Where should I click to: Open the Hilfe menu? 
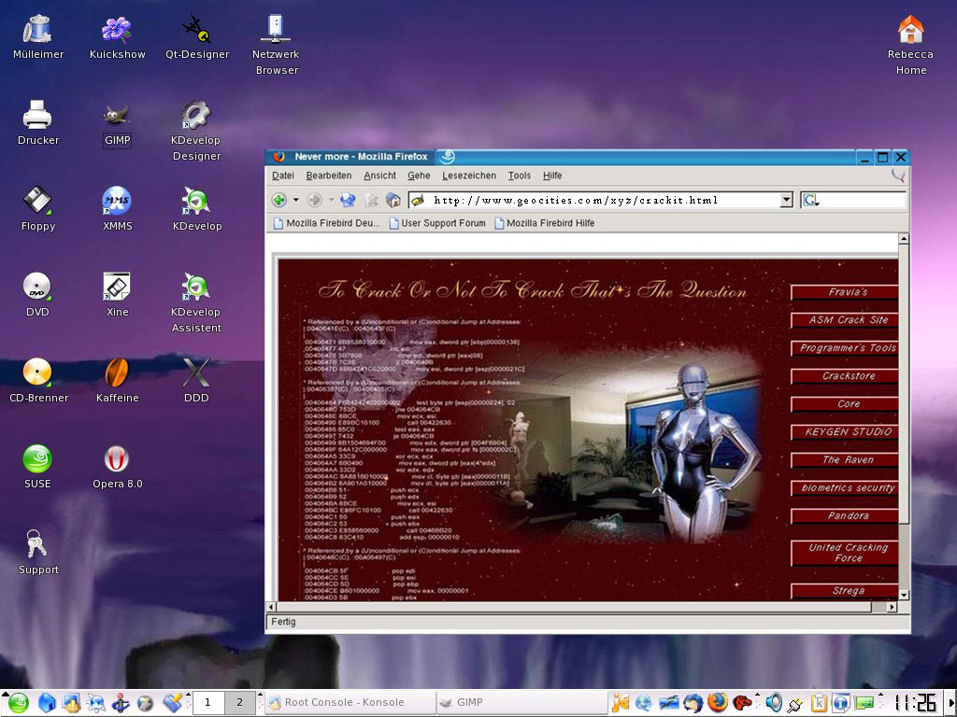(552, 176)
